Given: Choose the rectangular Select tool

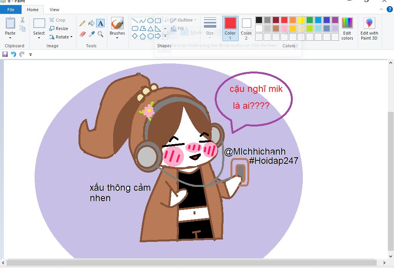Looking at the screenshot, I should coord(39,23).
